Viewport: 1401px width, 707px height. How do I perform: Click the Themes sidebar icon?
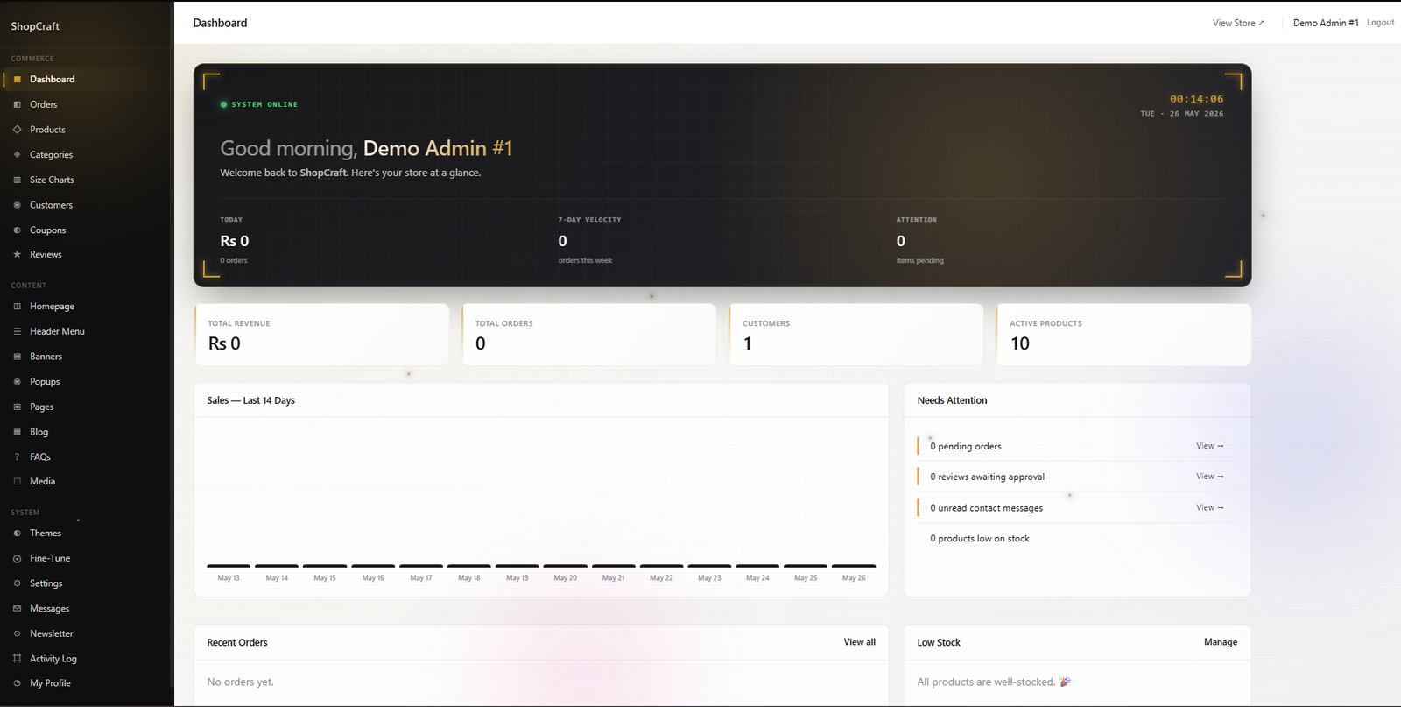click(17, 533)
